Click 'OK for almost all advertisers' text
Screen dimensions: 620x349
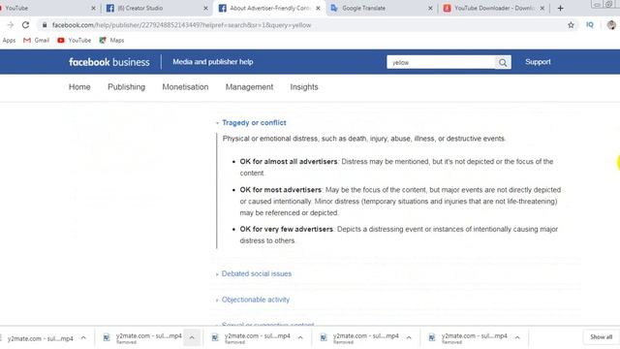pyautogui.click(x=289, y=162)
